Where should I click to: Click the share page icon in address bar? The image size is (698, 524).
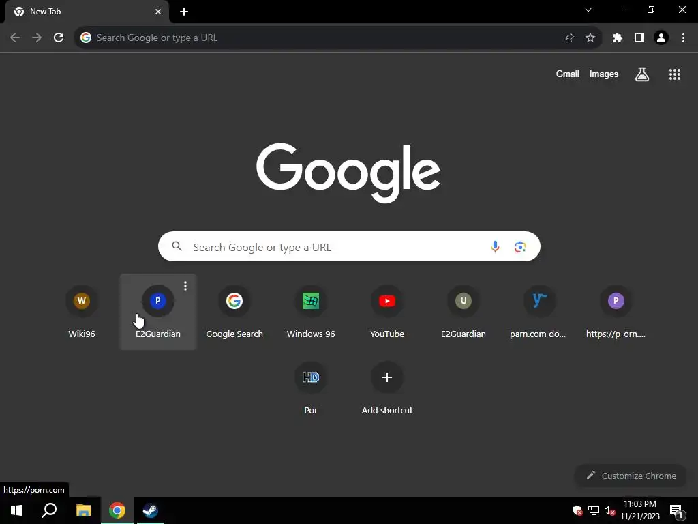[x=568, y=38]
